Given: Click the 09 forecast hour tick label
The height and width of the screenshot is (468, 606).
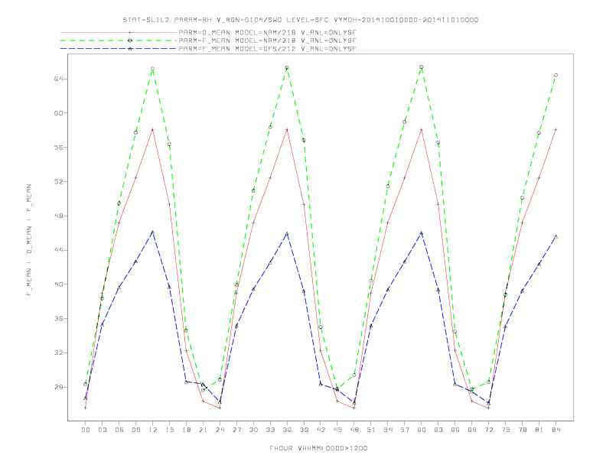Looking at the screenshot, I should (135, 430).
